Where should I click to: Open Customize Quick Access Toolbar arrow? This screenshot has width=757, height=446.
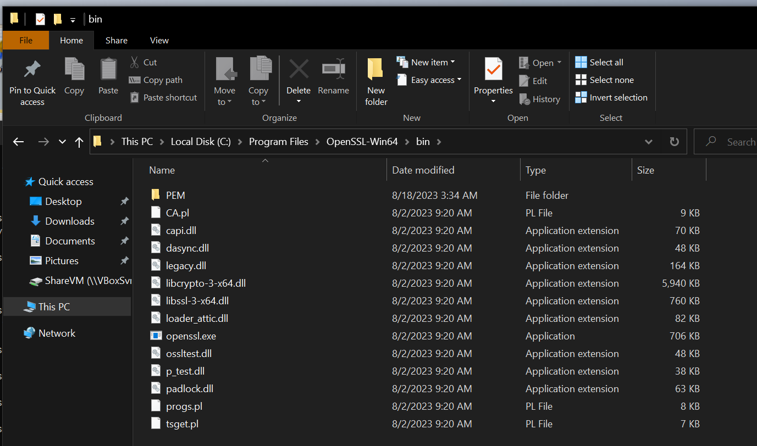point(73,20)
